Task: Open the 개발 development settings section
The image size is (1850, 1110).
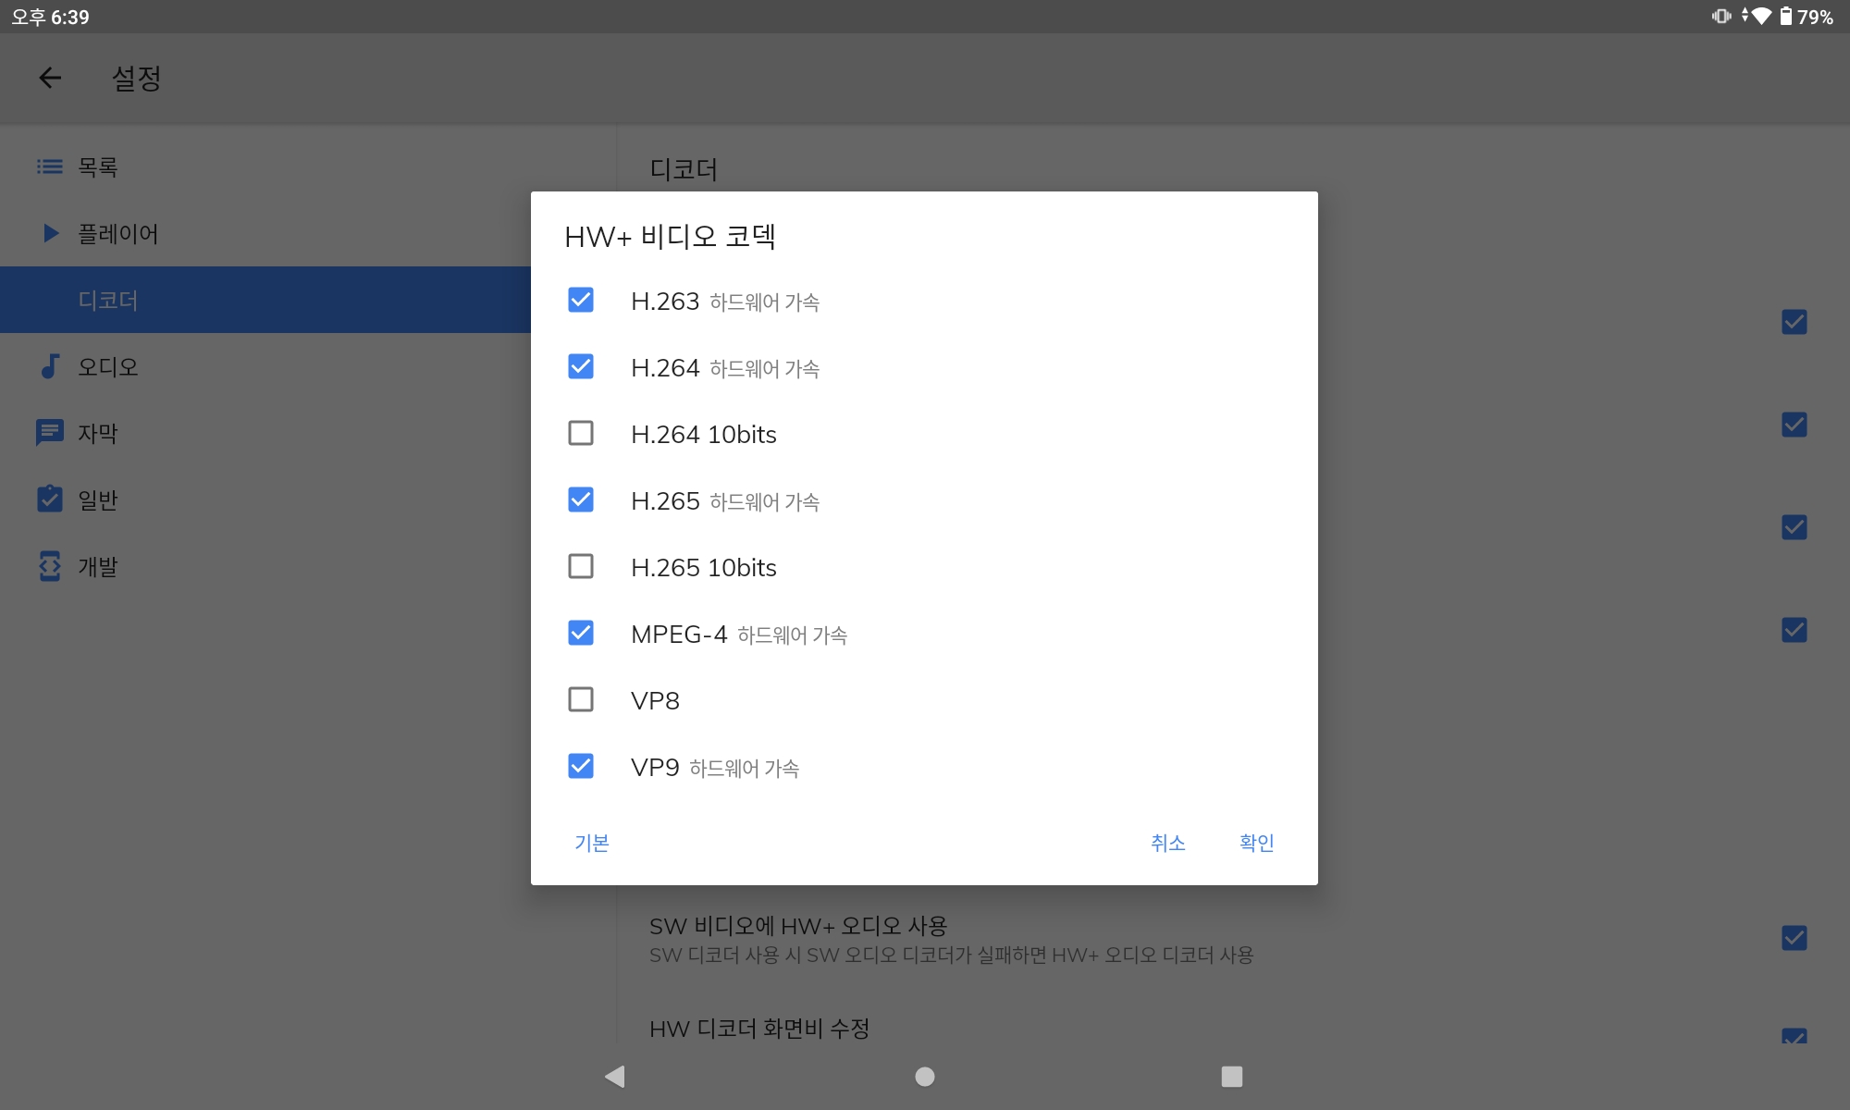Action: (x=97, y=567)
